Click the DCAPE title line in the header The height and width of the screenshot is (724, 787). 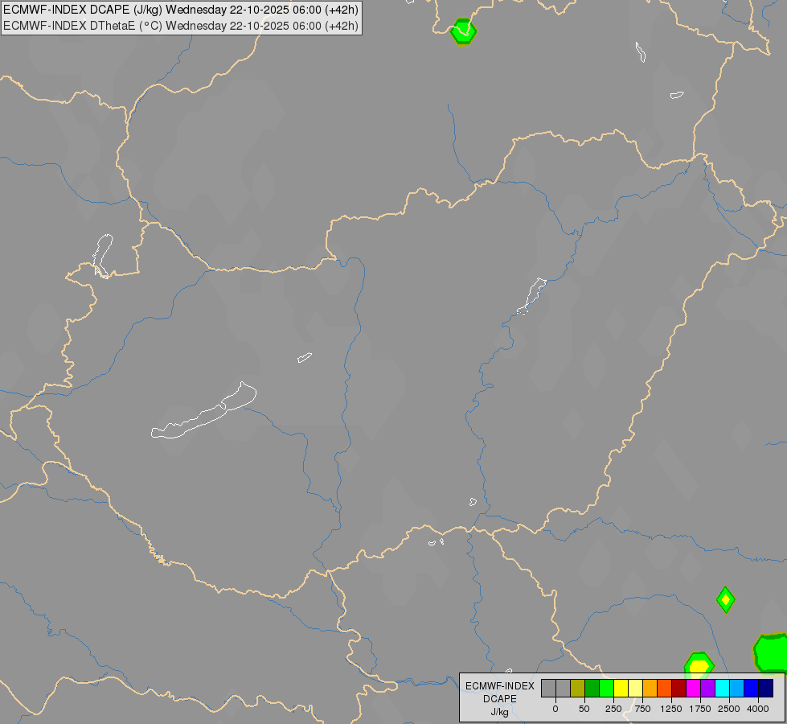[x=181, y=10]
